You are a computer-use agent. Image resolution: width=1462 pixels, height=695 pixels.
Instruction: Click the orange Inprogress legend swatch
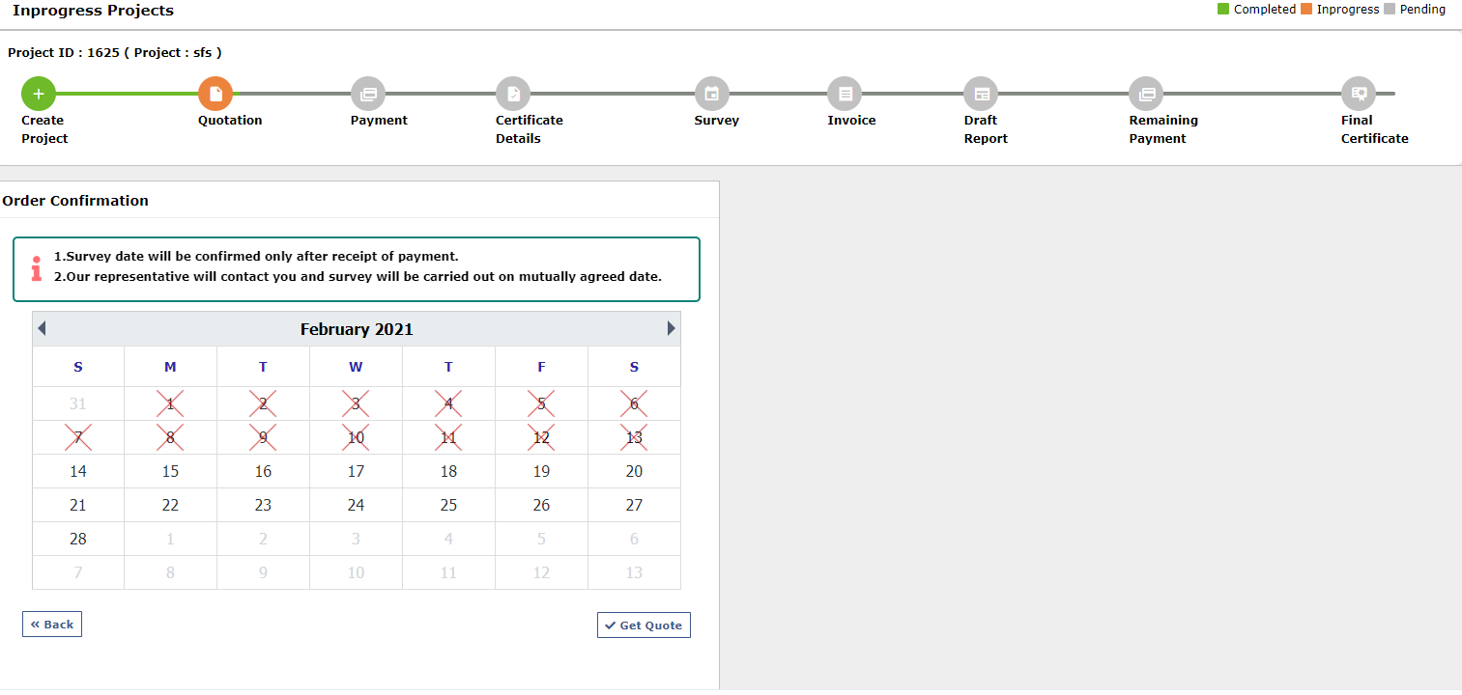(1306, 10)
